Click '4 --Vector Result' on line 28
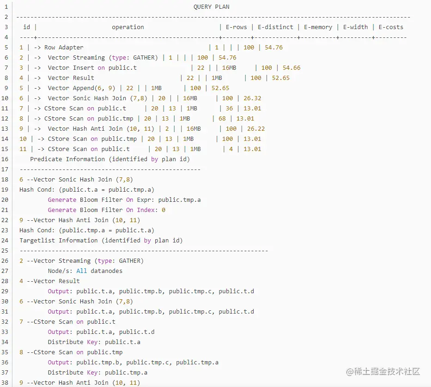This screenshot has width=431, height=387. coord(49,281)
